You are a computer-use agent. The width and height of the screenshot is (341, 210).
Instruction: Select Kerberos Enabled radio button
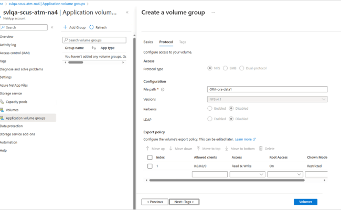[x=210, y=108]
